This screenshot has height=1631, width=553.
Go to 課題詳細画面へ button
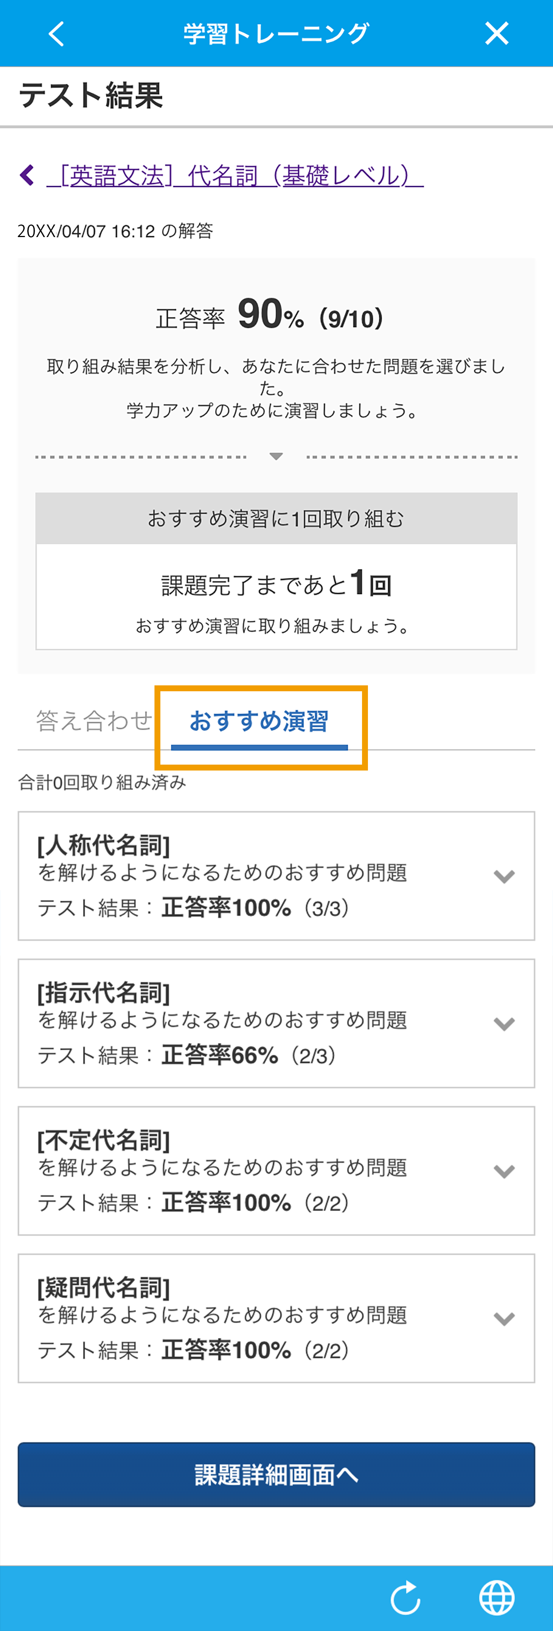(x=276, y=1475)
